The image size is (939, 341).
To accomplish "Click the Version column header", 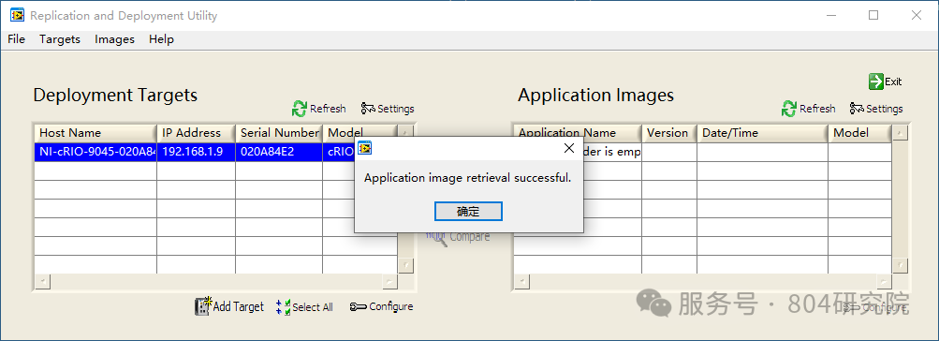I will [x=669, y=133].
